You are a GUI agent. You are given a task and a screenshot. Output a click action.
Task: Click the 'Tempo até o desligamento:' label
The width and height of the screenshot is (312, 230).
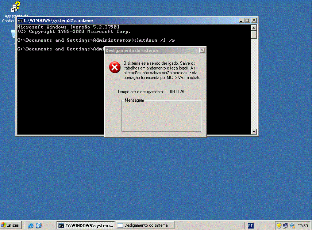(140, 92)
